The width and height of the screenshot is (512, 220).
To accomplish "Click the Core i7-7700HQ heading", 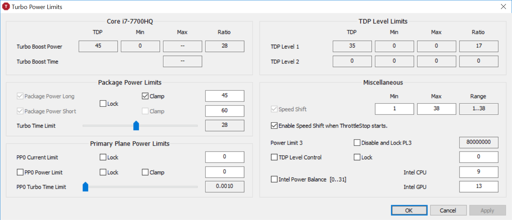I will pyautogui.click(x=130, y=21).
